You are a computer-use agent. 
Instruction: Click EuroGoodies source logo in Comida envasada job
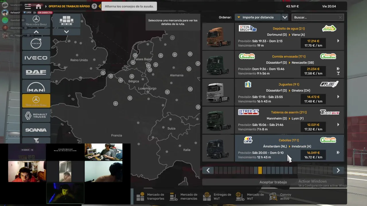point(247,56)
